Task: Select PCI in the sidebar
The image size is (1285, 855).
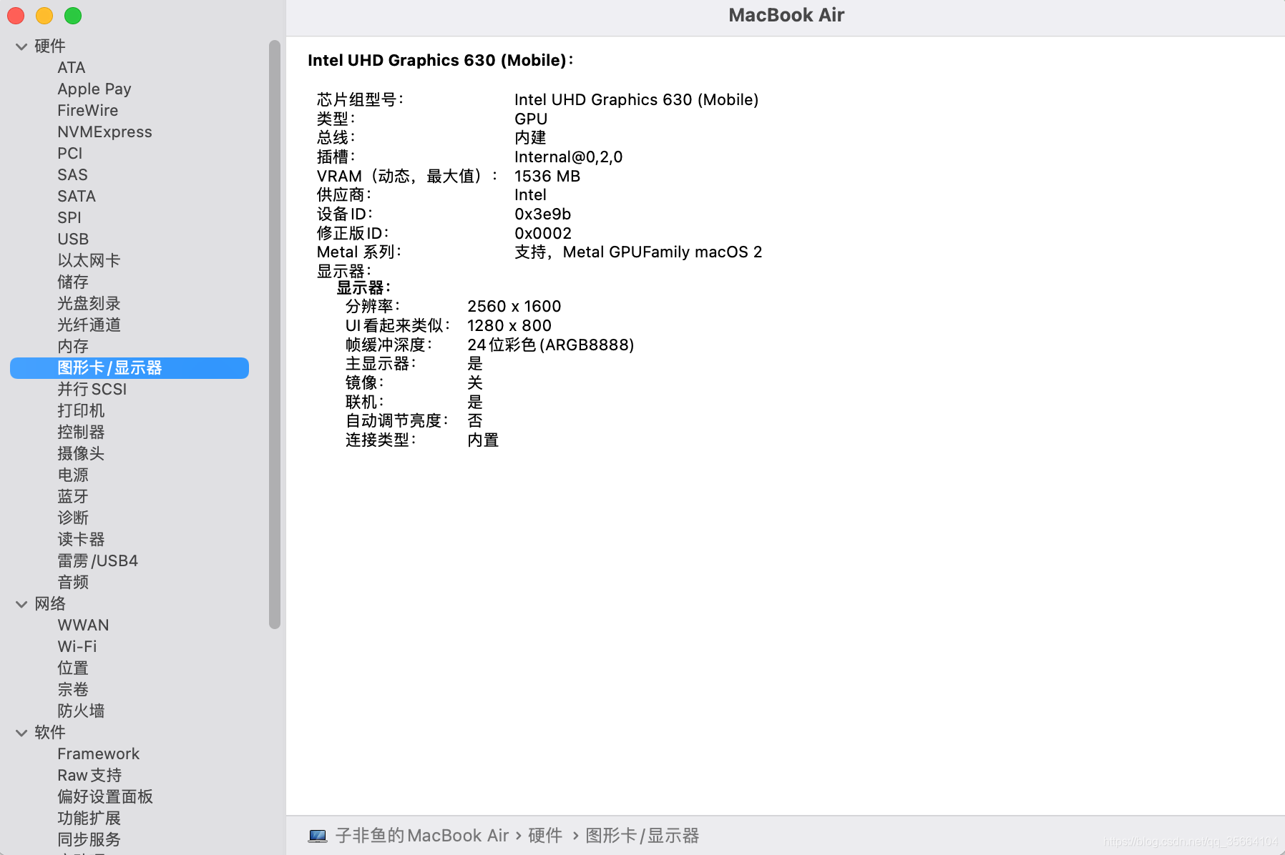Action: pos(70,154)
